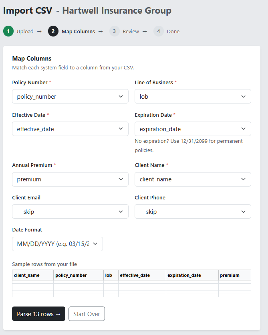The width and height of the screenshot is (268, 335).
Task: Click the green step 1 circle
Action: point(8,31)
